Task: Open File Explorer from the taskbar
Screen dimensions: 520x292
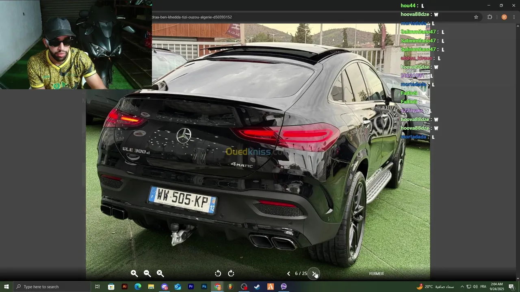Action: click(151, 287)
